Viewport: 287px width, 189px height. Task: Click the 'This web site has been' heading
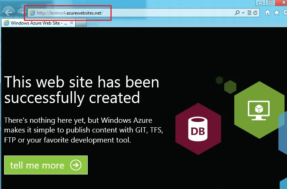(82, 82)
